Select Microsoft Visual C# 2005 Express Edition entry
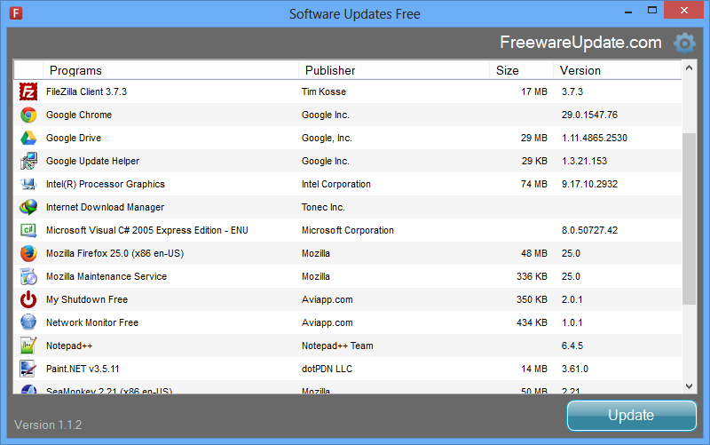This screenshot has width=710, height=445. 147,230
